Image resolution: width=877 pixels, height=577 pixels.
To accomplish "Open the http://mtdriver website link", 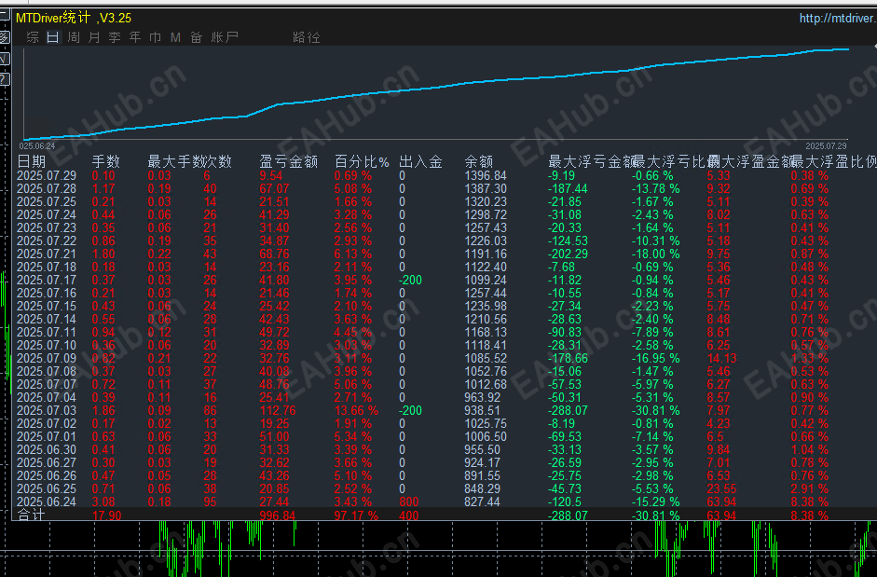I will point(837,19).
